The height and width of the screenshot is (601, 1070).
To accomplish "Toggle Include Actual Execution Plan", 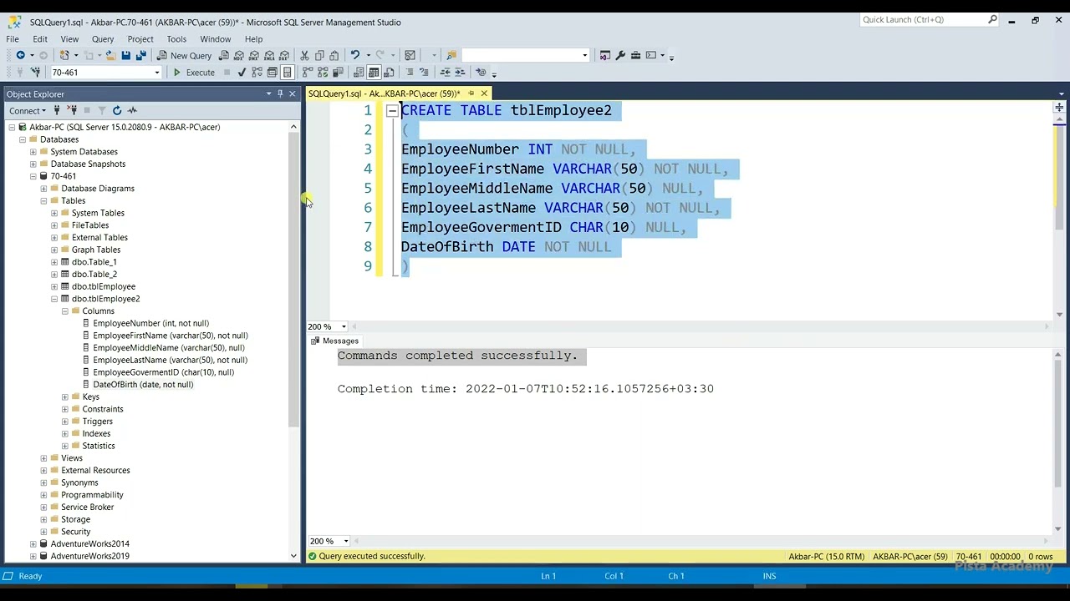I will pos(307,72).
